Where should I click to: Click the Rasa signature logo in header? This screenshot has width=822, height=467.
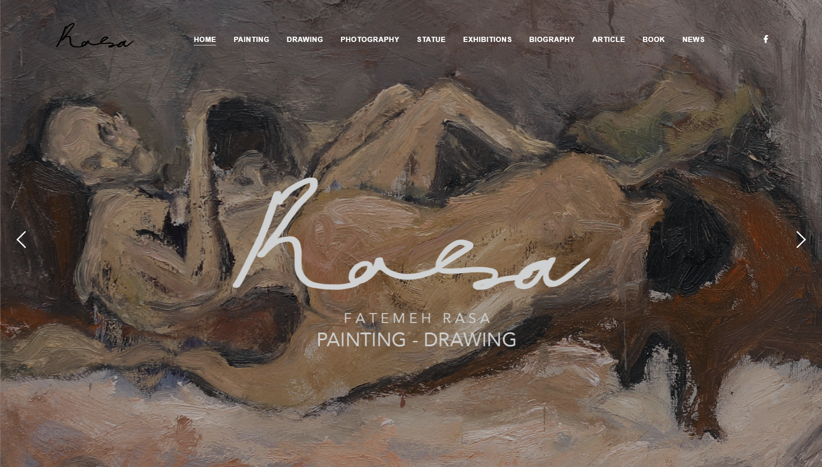click(x=95, y=36)
